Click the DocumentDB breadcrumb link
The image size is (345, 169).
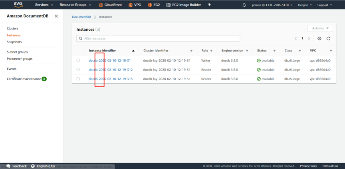(81, 17)
